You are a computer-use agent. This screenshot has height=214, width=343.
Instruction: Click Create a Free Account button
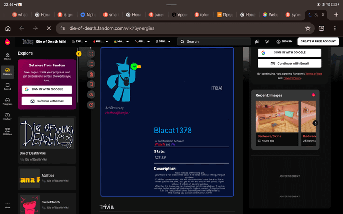pyautogui.click(x=318, y=42)
